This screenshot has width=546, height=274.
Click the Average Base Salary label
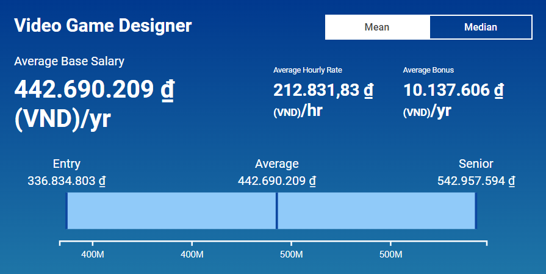(x=69, y=61)
